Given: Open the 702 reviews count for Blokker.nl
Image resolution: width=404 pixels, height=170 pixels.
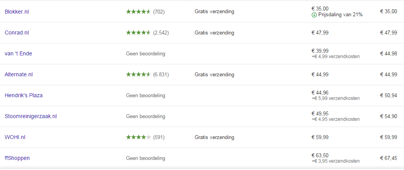Looking at the screenshot, I should pyautogui.click(x=159, y=12).
